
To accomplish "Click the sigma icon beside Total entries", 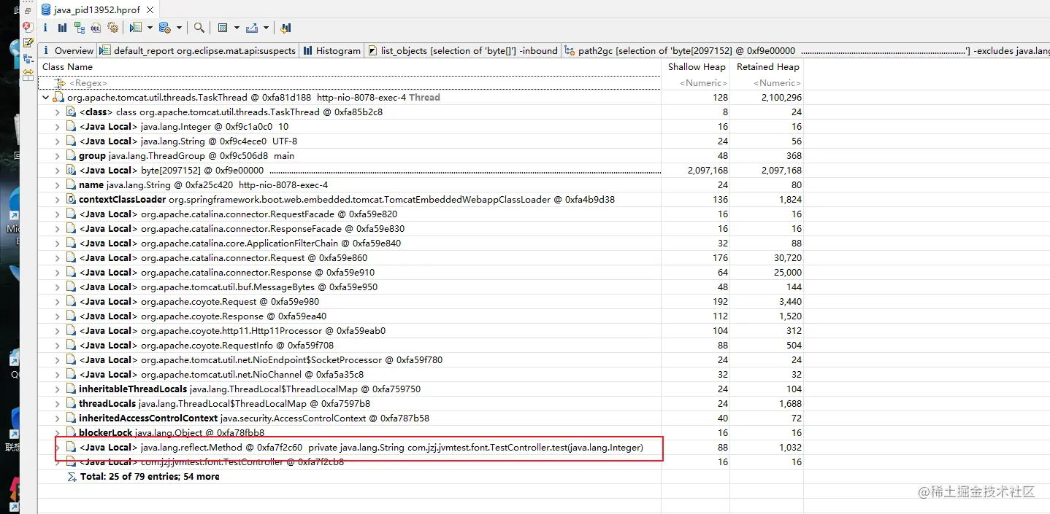I will click(x=72, y=476).
